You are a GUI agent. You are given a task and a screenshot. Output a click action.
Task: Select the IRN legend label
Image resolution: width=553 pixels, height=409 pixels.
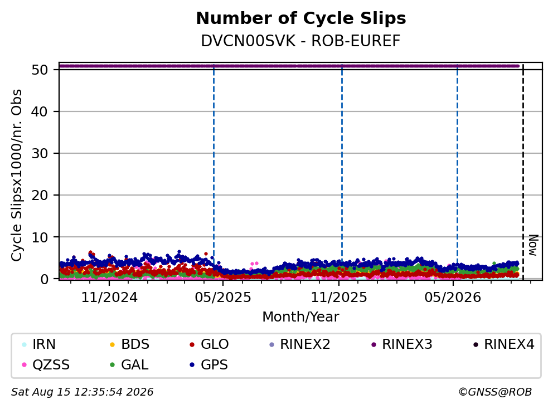43,344
